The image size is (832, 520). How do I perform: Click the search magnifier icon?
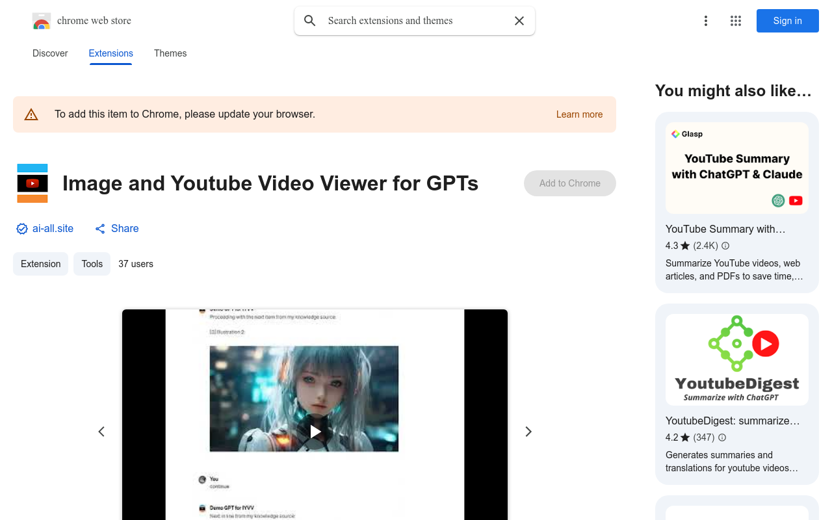click(310, 21)
